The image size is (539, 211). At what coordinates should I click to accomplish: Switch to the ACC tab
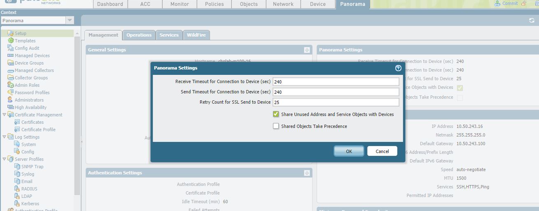tap(145, 4)
